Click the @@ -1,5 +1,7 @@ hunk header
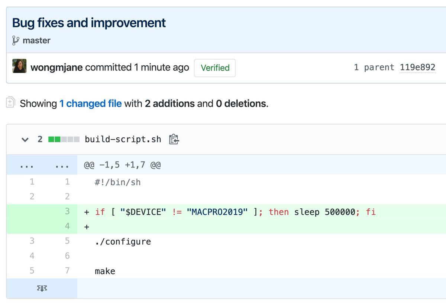 (122, 165)
